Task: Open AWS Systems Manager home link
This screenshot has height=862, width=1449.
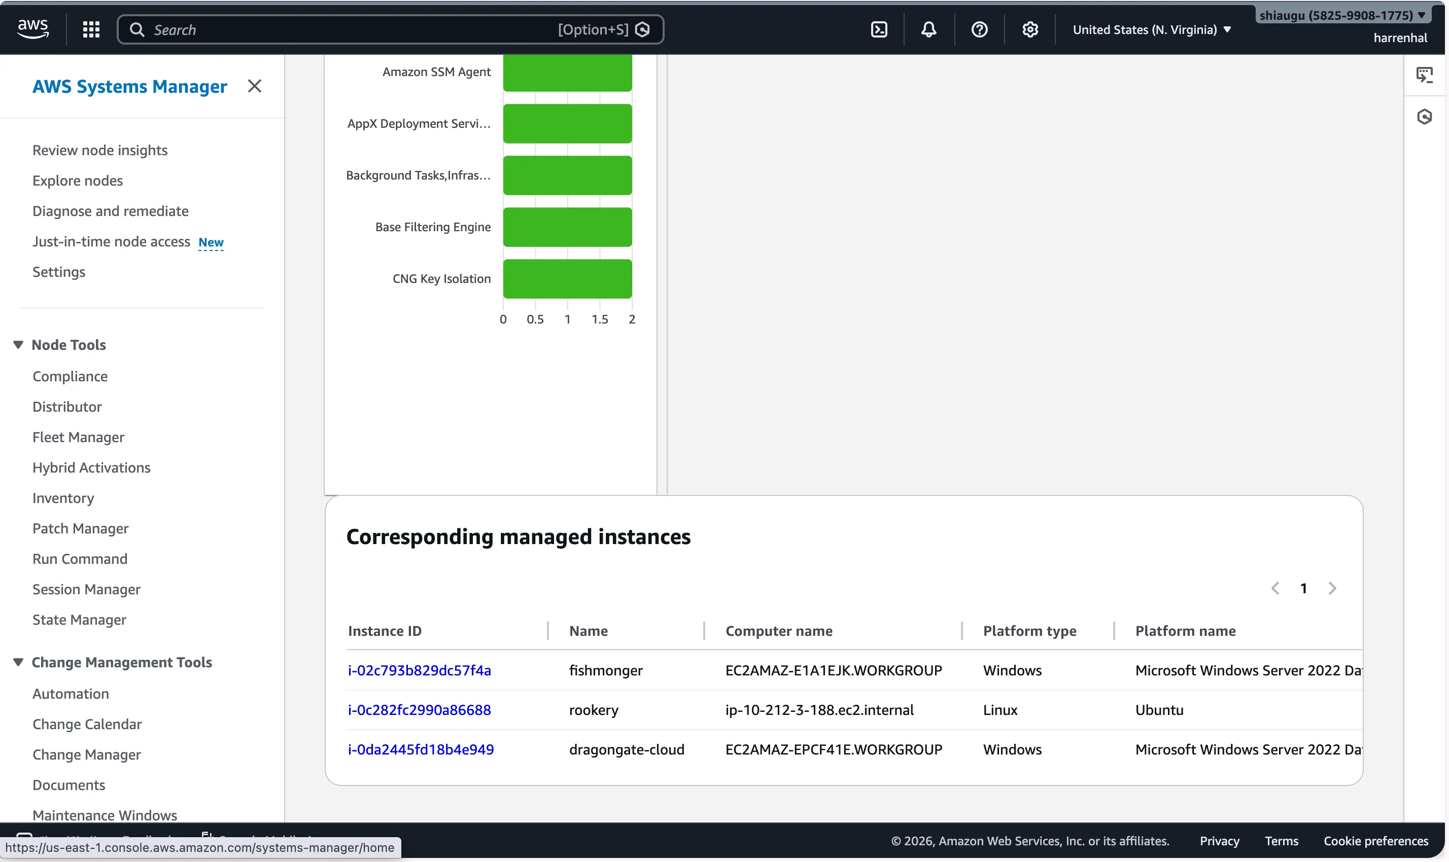Action: (x=129, y=86)
